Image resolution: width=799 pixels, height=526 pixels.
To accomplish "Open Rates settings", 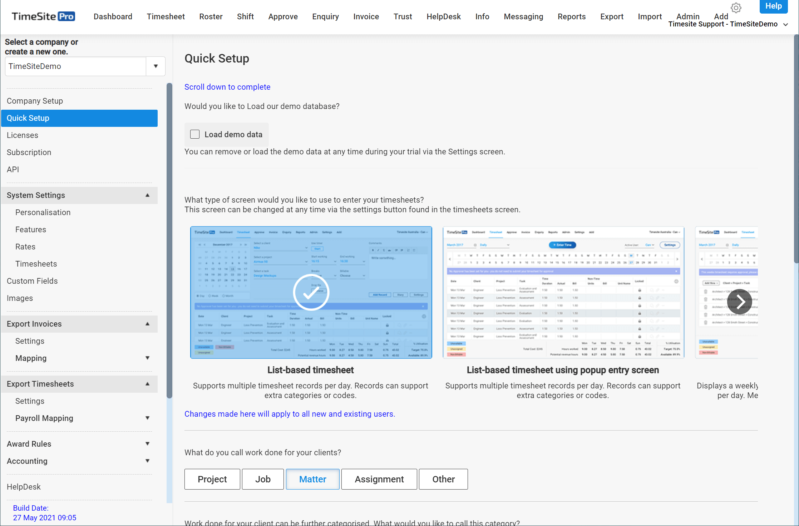I will coord(25,247).
